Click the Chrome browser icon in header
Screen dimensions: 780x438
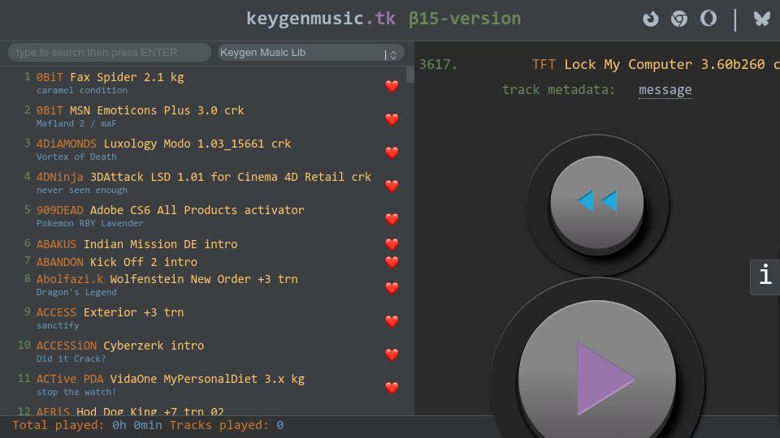pos(679,19)
